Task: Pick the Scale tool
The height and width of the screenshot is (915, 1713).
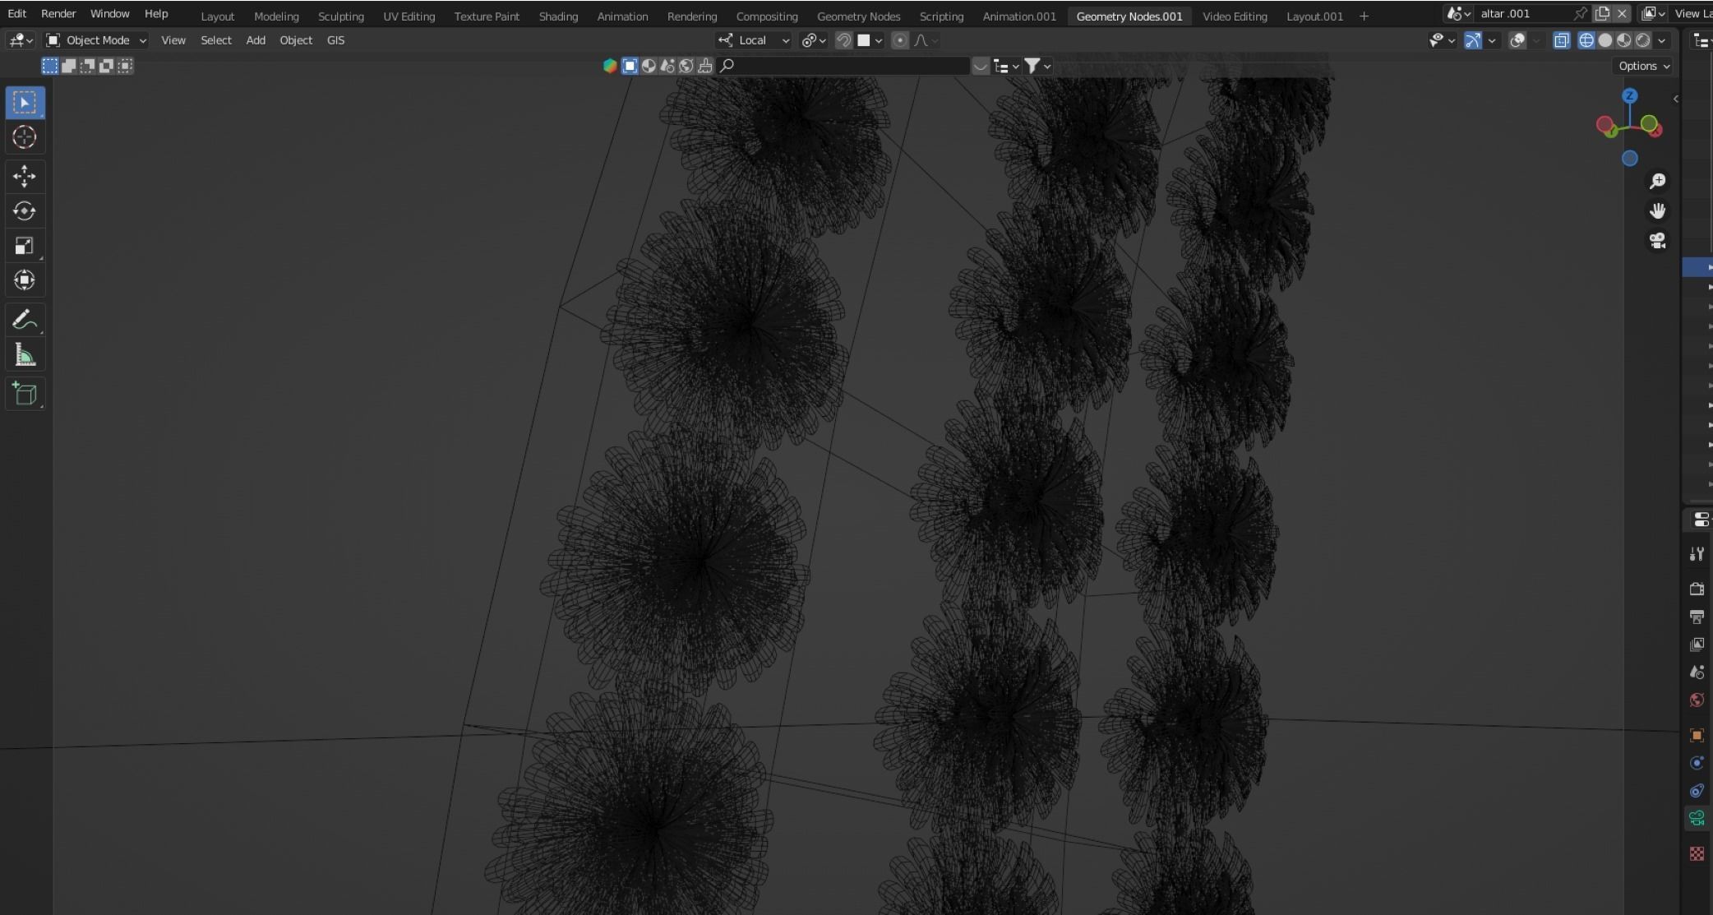Action: point(24,246)
